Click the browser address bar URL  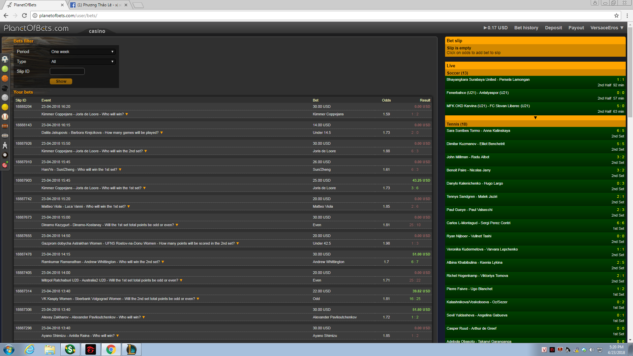click(x=68, y=15)
